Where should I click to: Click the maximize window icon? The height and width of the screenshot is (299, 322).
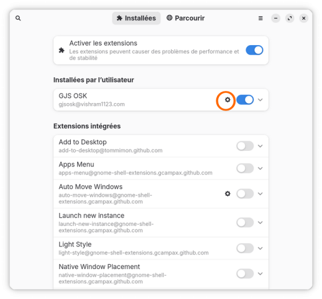(290, 18)
